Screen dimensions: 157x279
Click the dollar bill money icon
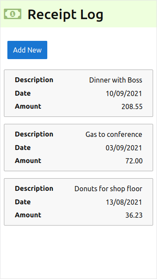[13, 14]
